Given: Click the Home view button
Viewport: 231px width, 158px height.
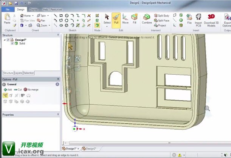Looking at the screenshot, I should pyautogui.click(x=25, y=15).
